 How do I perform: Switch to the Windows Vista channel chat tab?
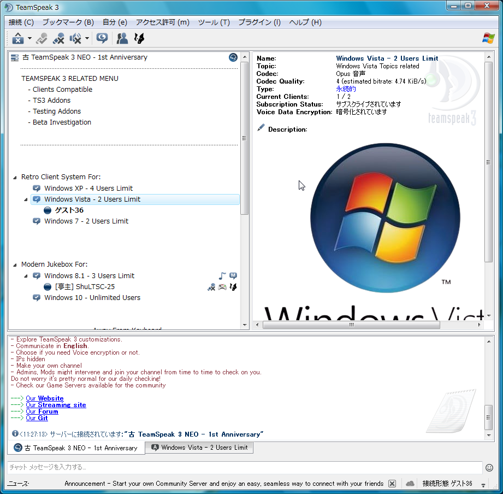[199, 448]
